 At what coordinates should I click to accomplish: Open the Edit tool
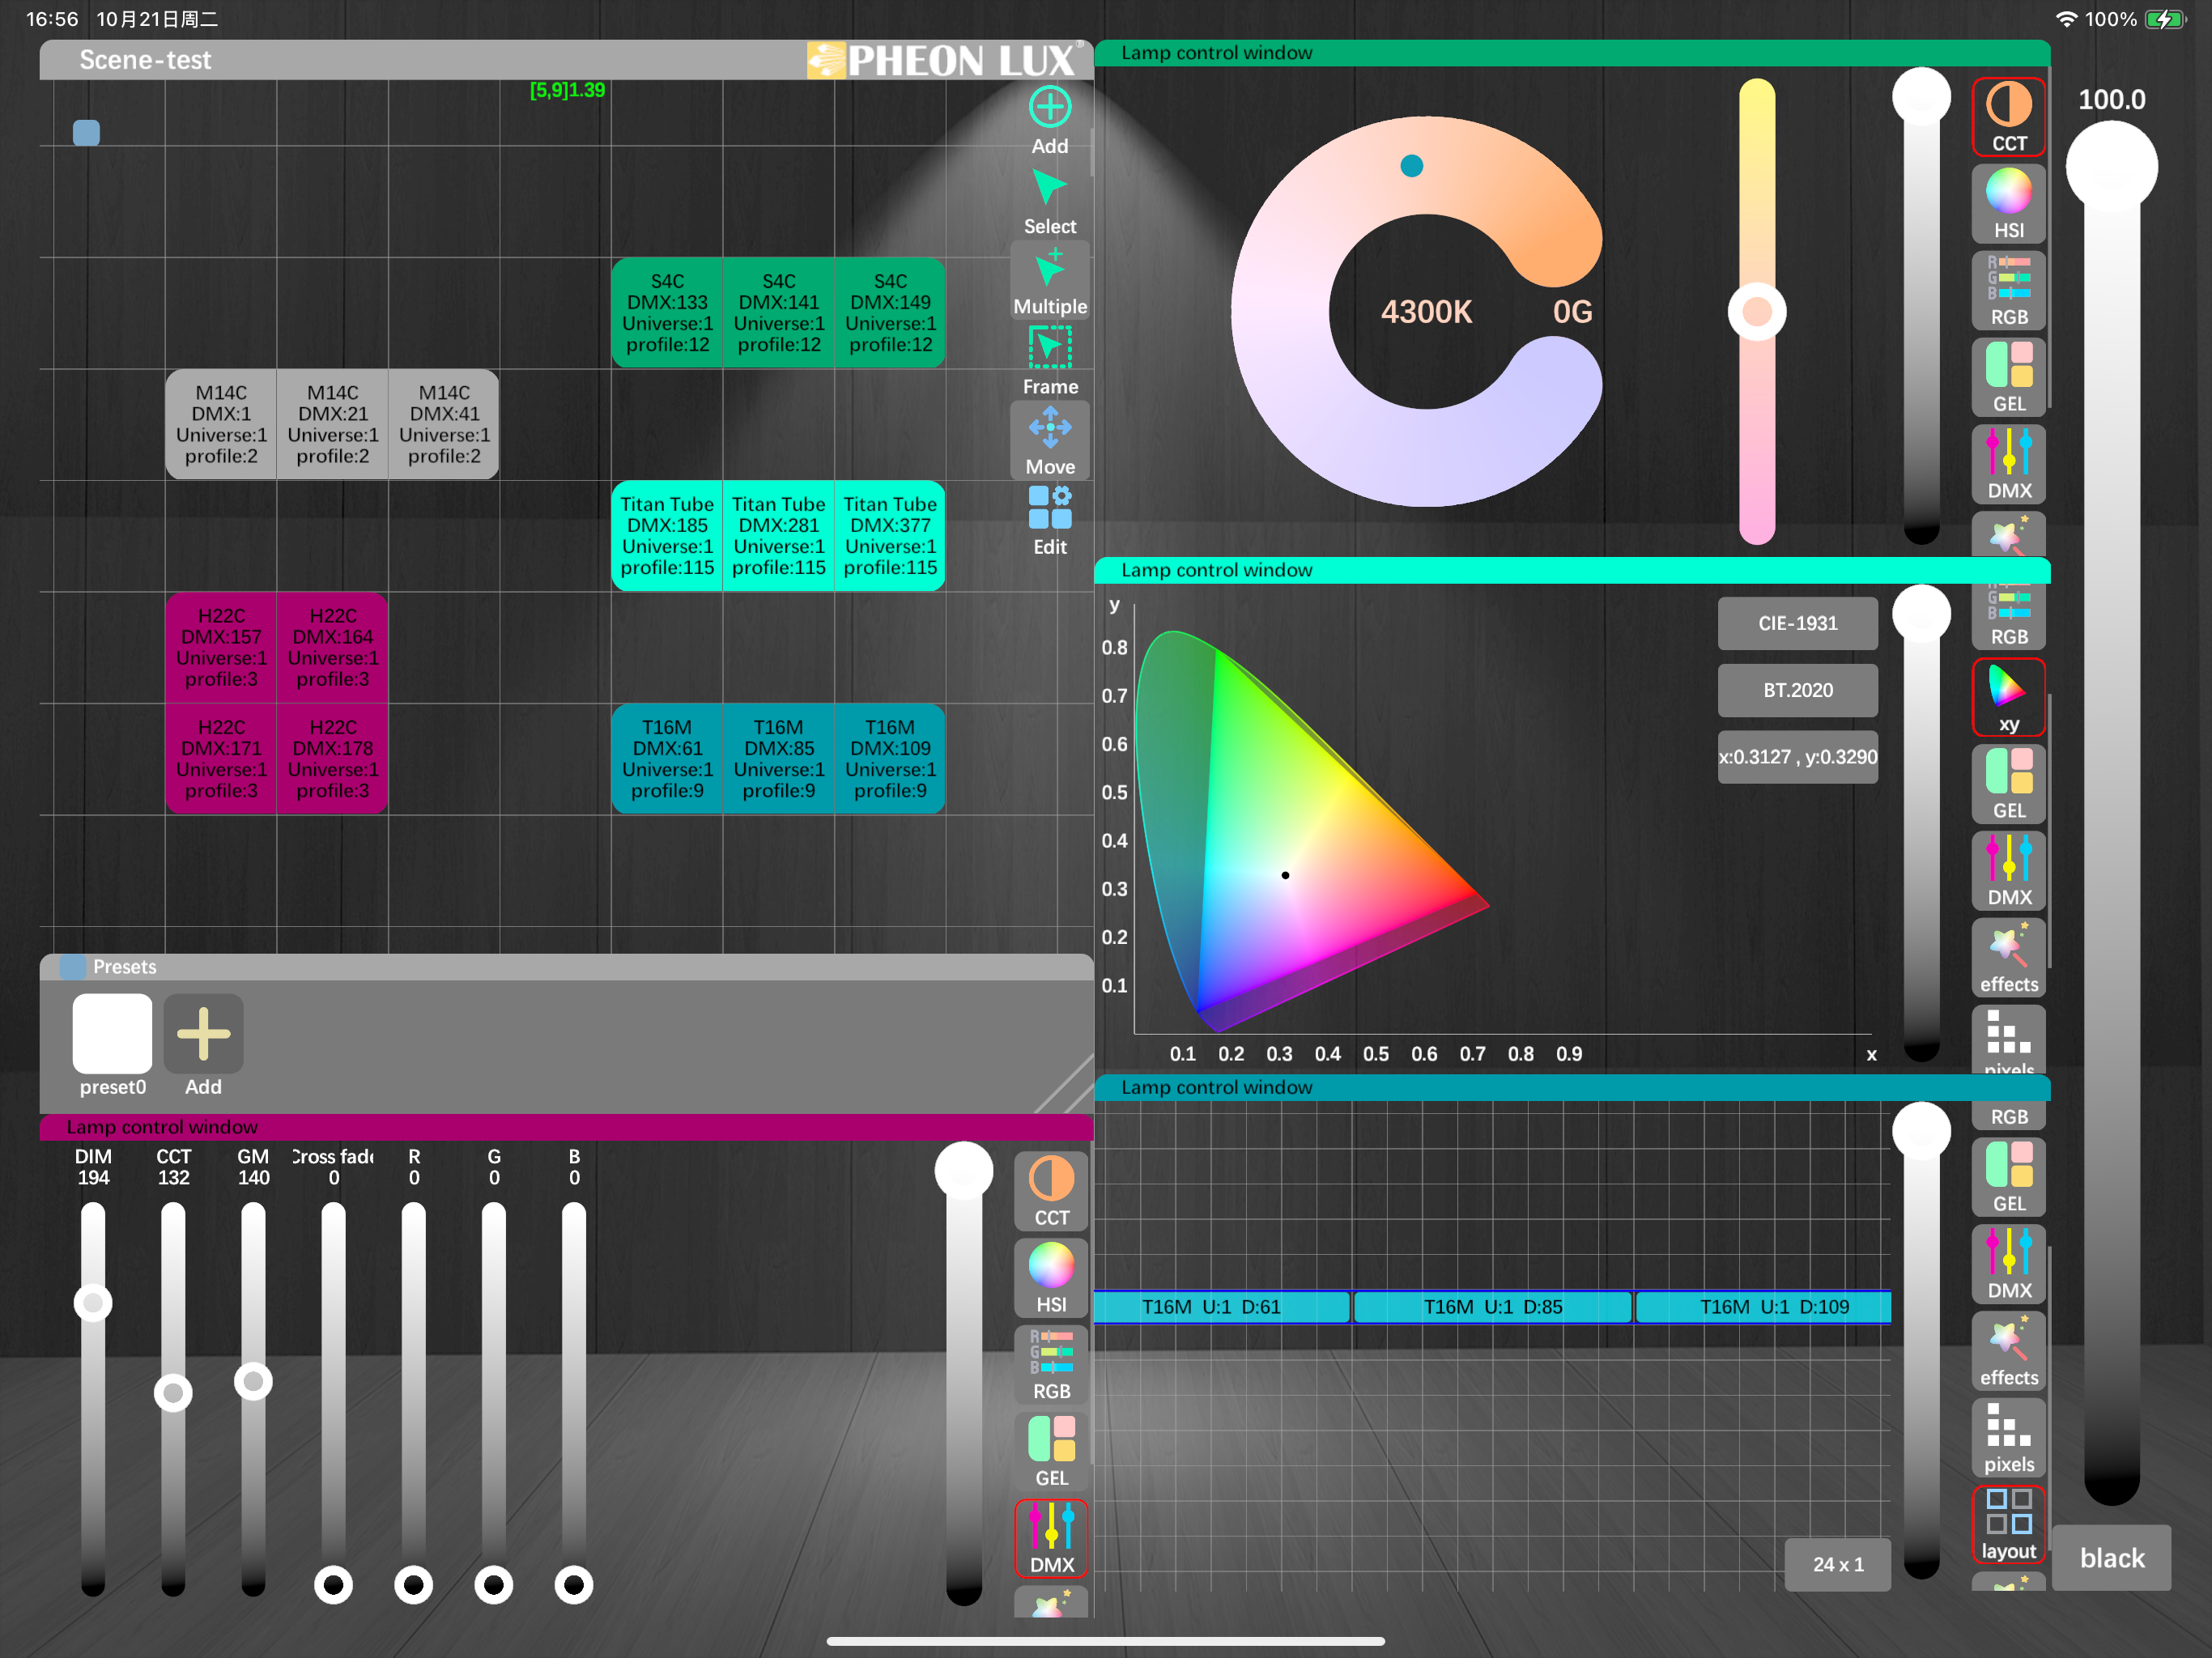pyautogui.click(x=1049, y=521)
